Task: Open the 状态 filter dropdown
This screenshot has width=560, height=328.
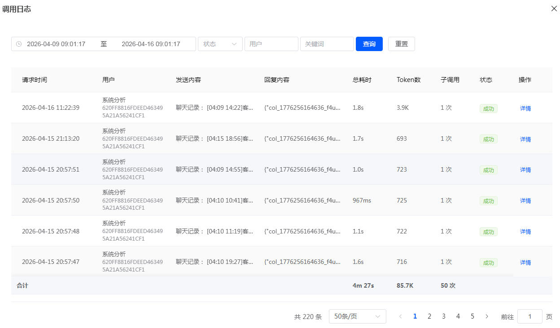Action: pos(220,43)
